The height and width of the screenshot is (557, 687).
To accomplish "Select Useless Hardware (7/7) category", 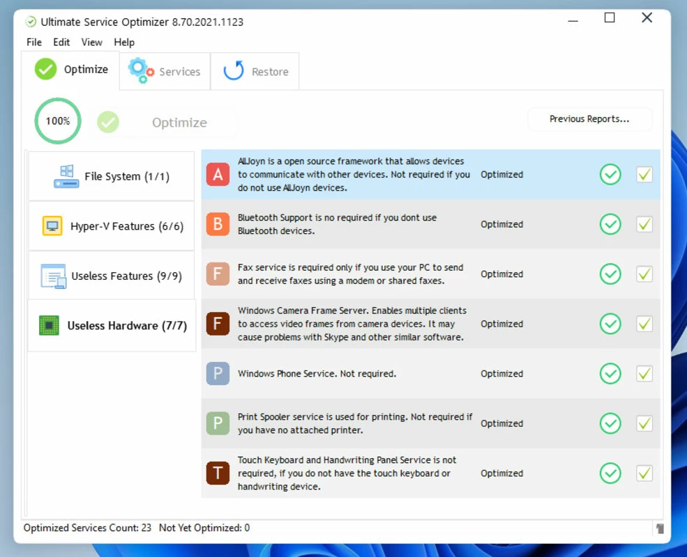I will tap(112, 326).
